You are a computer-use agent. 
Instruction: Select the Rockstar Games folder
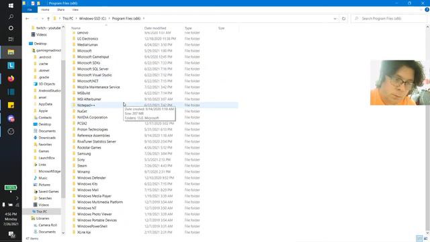pyautogui.click(x=89, y=148)
